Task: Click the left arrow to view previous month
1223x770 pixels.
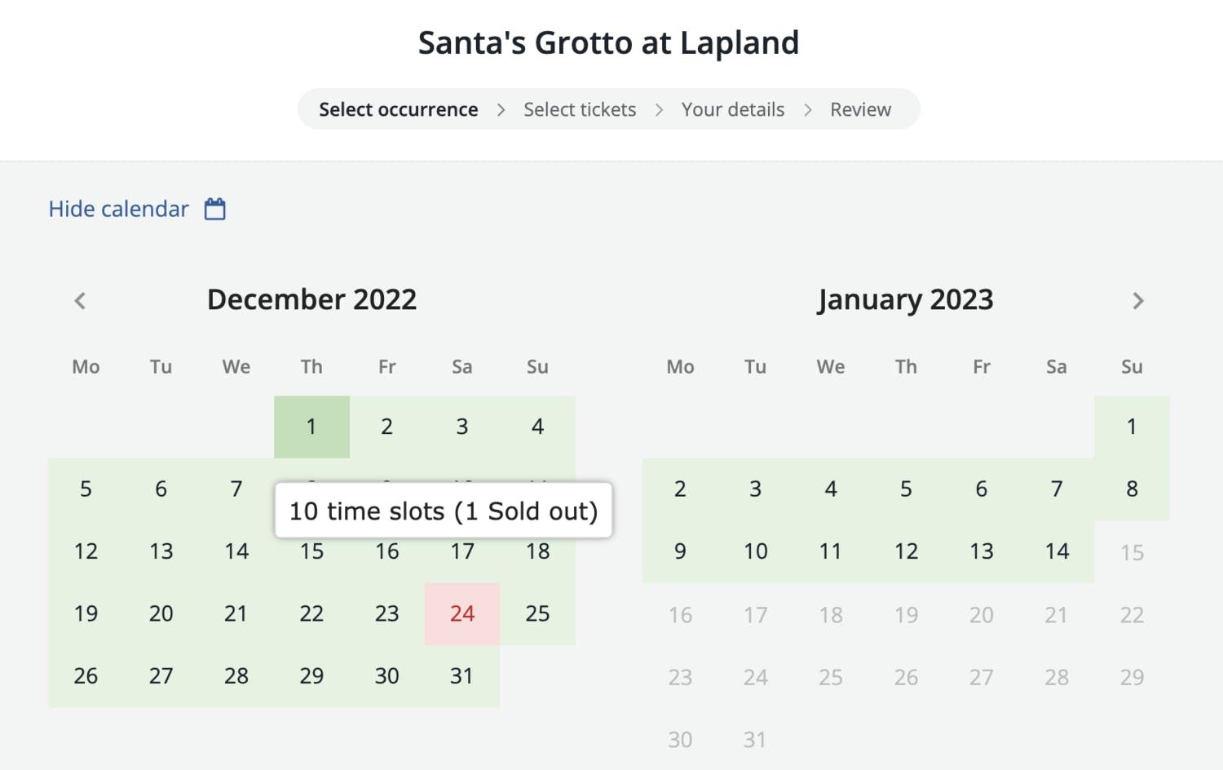Action: [x=79, y=300]
